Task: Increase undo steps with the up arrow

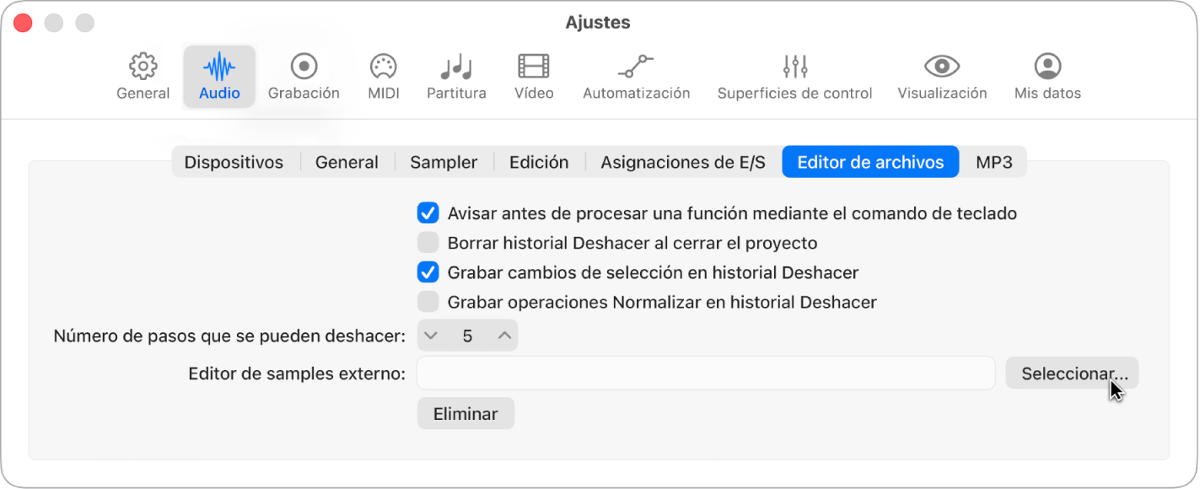Action: click(503, 335)
